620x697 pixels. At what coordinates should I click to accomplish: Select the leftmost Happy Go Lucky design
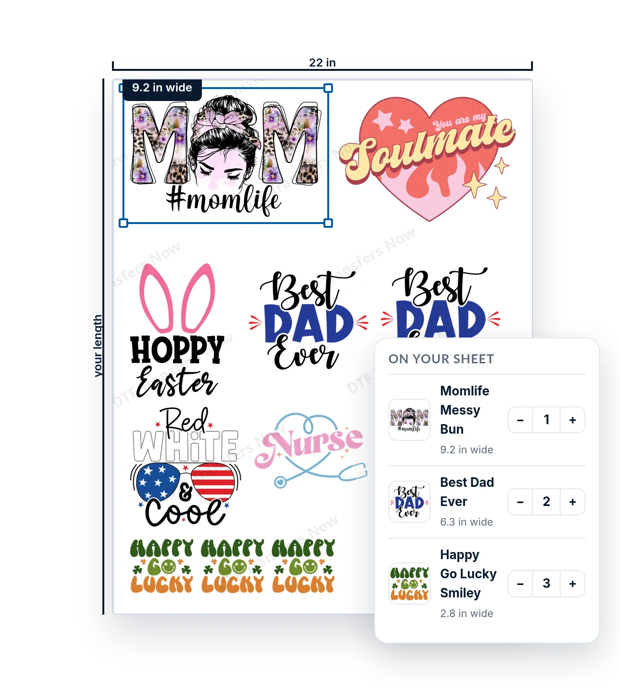pyautogui.click(x=162, y=566)
